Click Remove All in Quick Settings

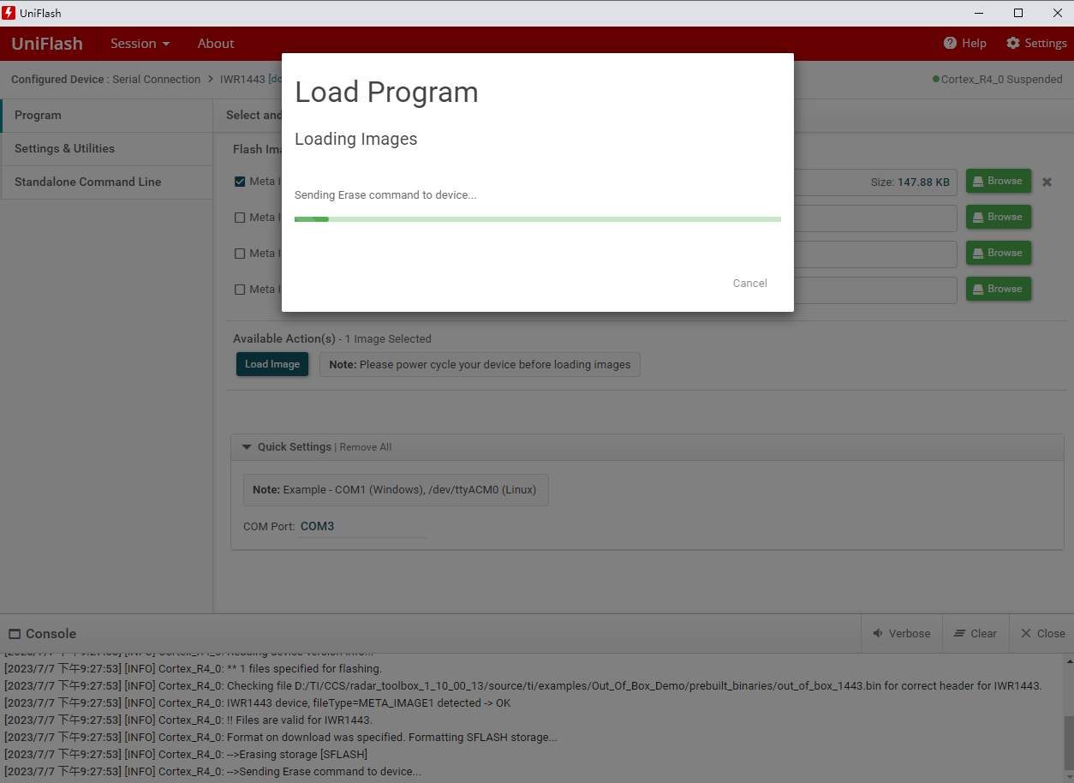(x=366, y=447)
